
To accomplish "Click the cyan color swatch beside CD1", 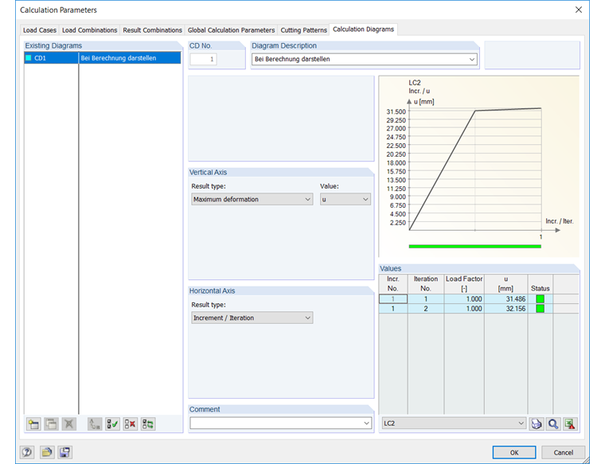I will [x=29, y=58].
